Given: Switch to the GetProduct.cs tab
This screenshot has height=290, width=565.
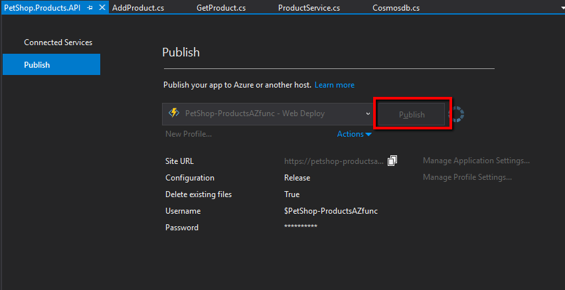Looking at the screenshot, I should (221, 8).
